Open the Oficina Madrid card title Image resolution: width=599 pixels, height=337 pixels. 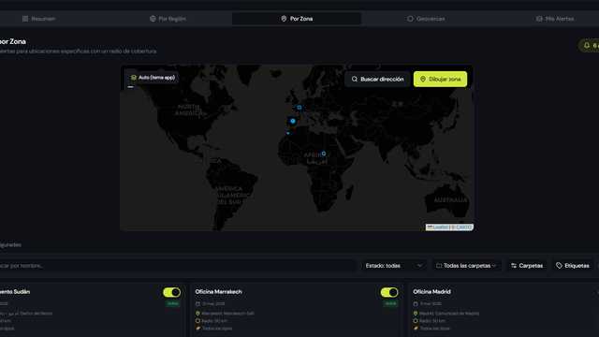(431, 292)
